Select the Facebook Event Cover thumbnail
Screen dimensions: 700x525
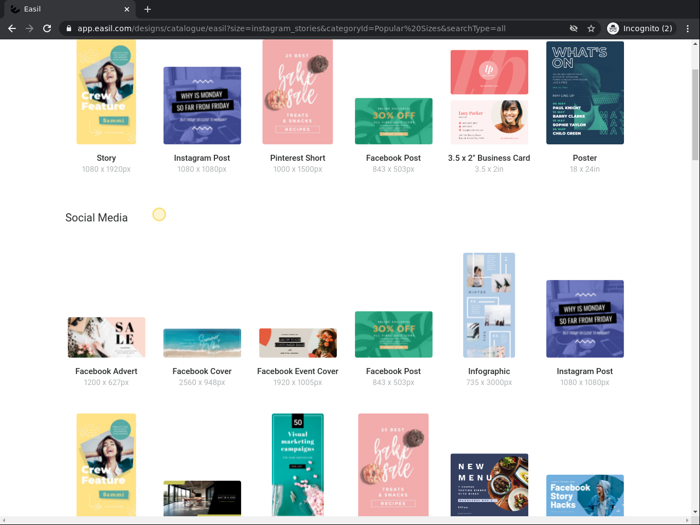tap(298, 343)
